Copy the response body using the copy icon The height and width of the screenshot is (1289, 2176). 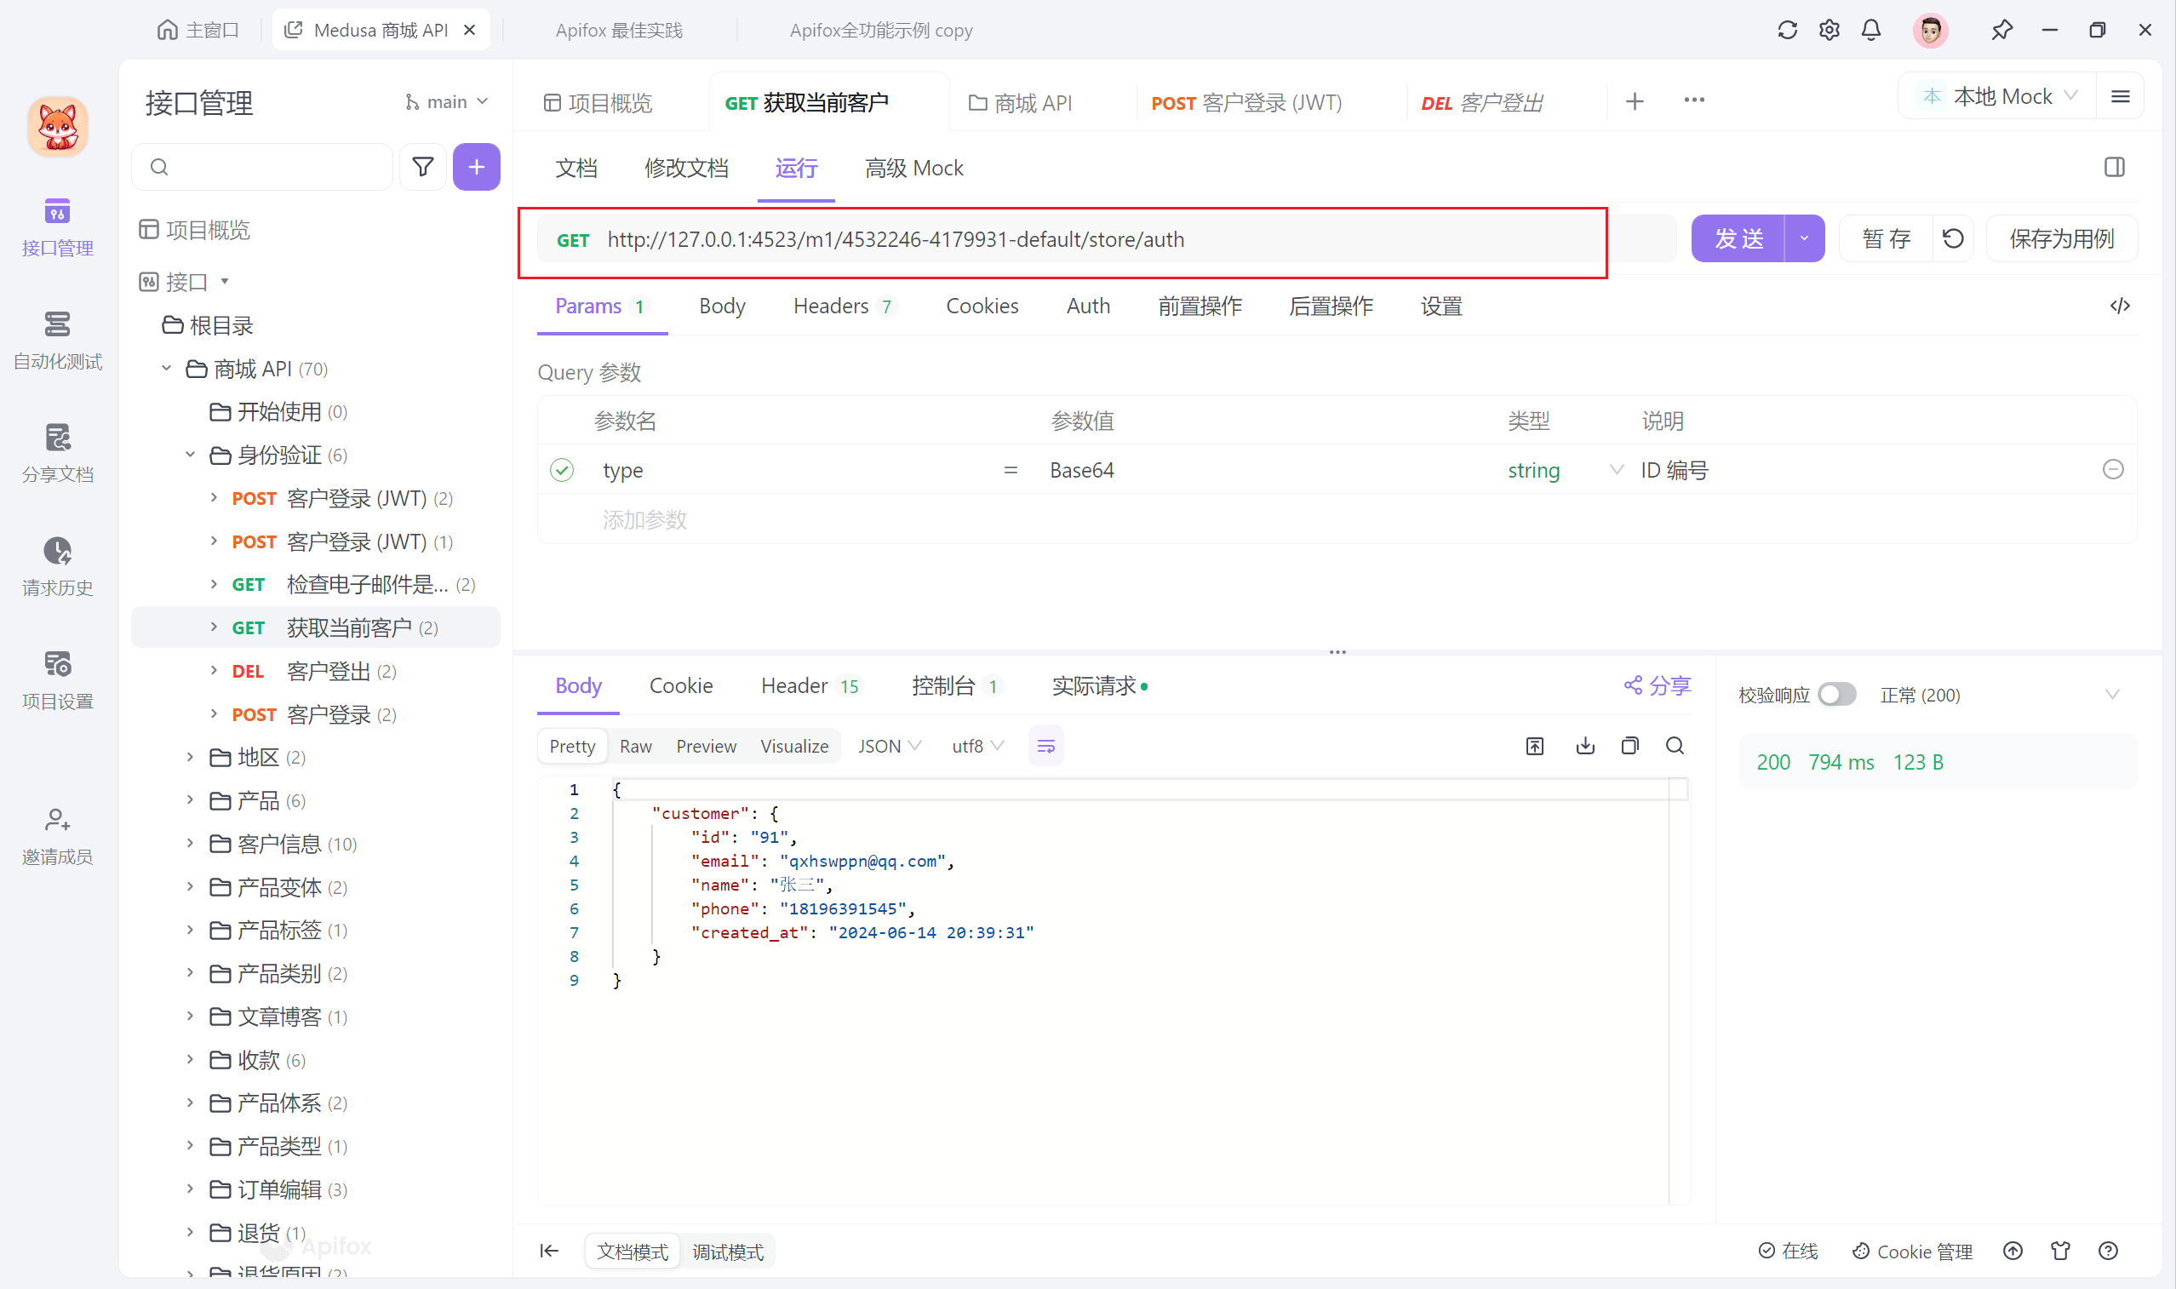tap(1629, 745)
